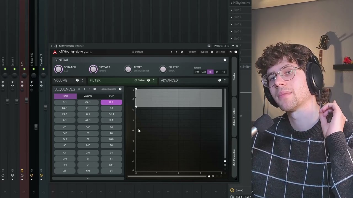This screenshot has height=198, width=353.
Task: Open the preset list grid icon in title bar
Action: click(209, 46)
